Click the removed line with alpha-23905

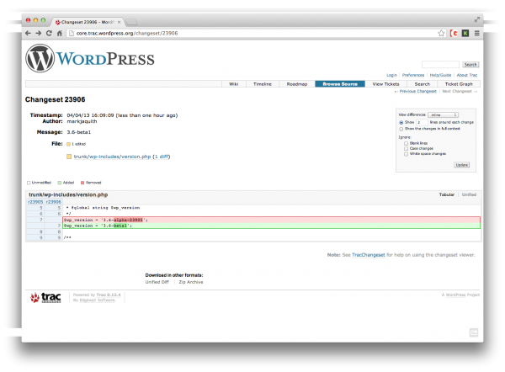click(x=271, y=220)
